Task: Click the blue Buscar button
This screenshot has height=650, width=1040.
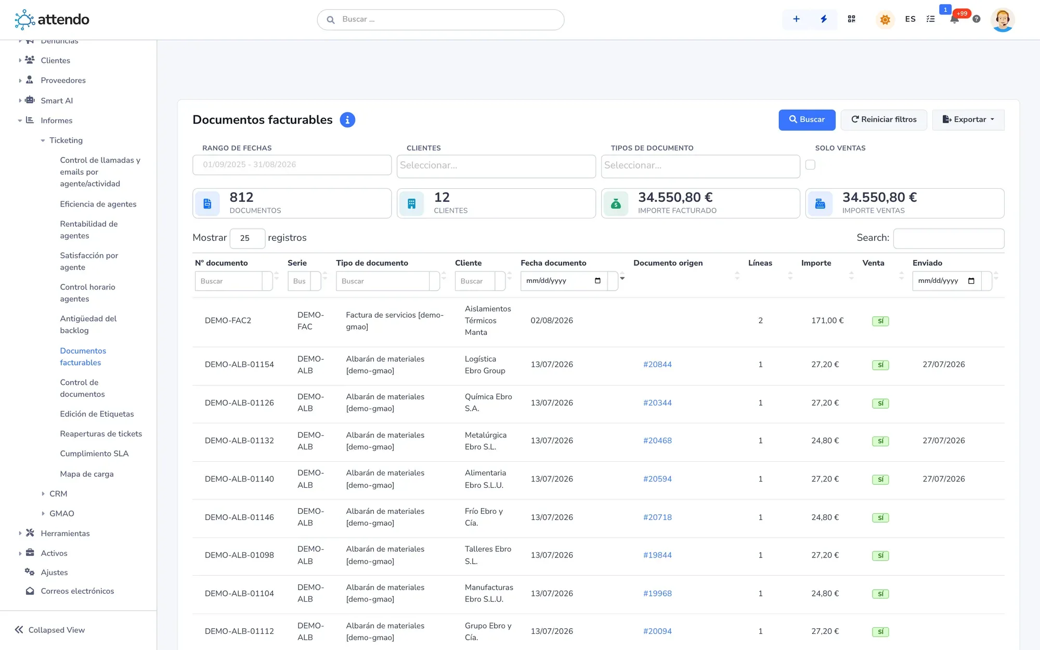Action: coord(807,120)
